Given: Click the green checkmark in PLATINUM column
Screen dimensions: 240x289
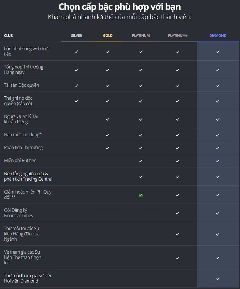Looking at the screenshot, I should [x=141, y=195].
